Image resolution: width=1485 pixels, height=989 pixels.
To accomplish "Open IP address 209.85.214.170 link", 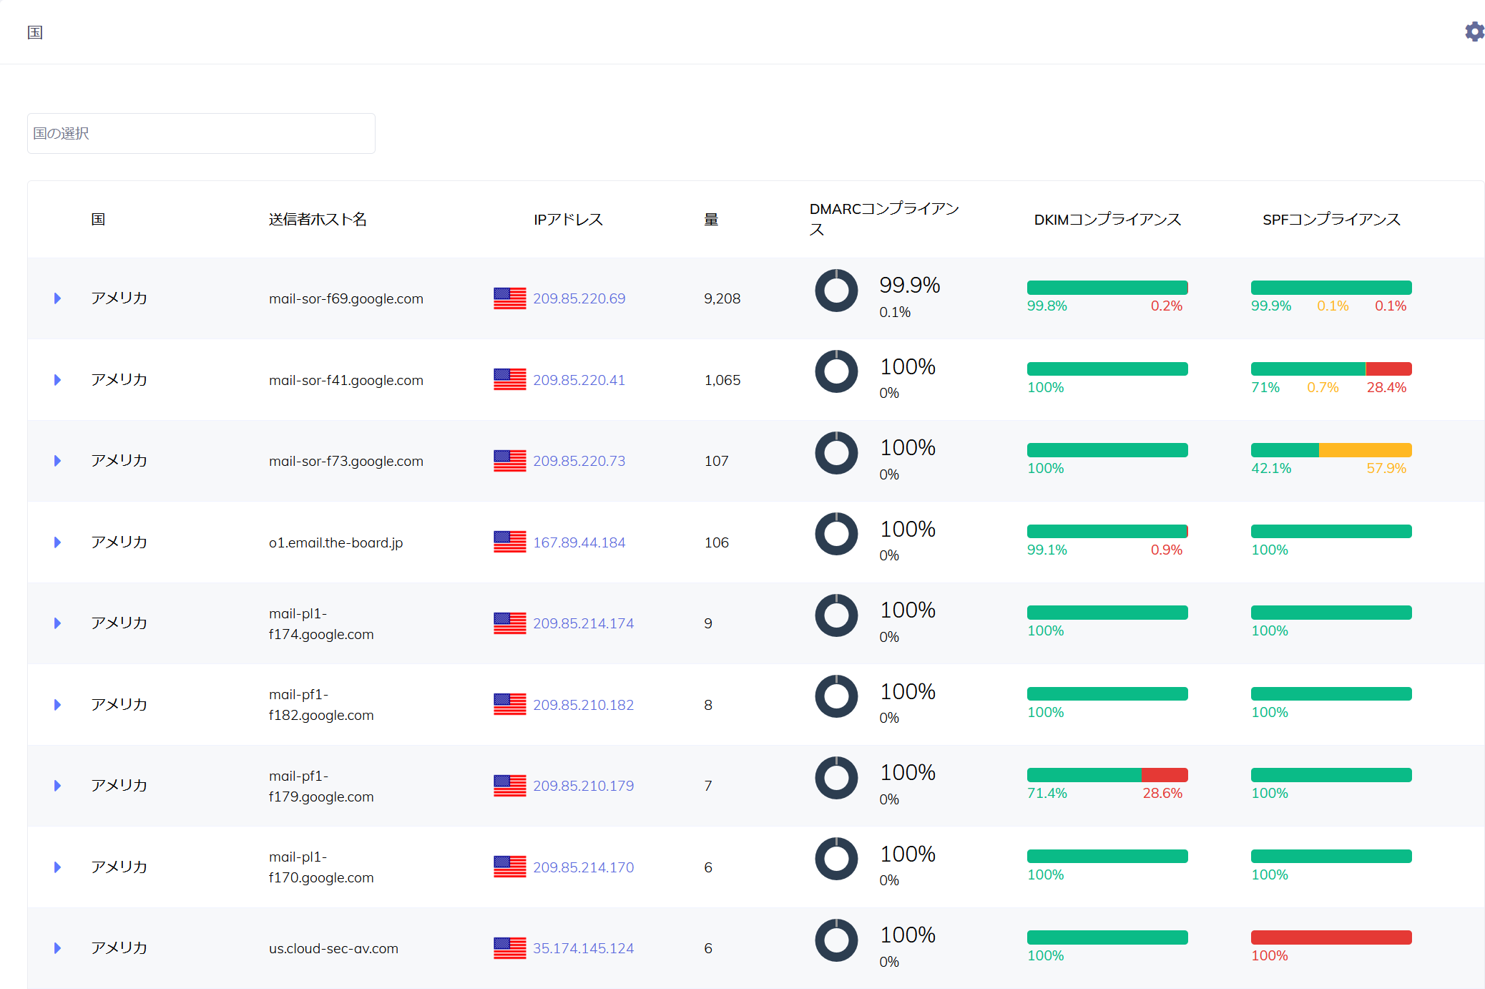I will click(x=583, y=867).
